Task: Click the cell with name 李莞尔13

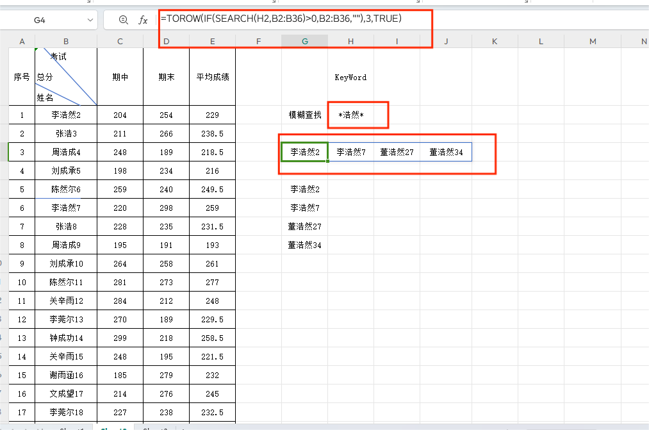Action: (x=66, y=320)
